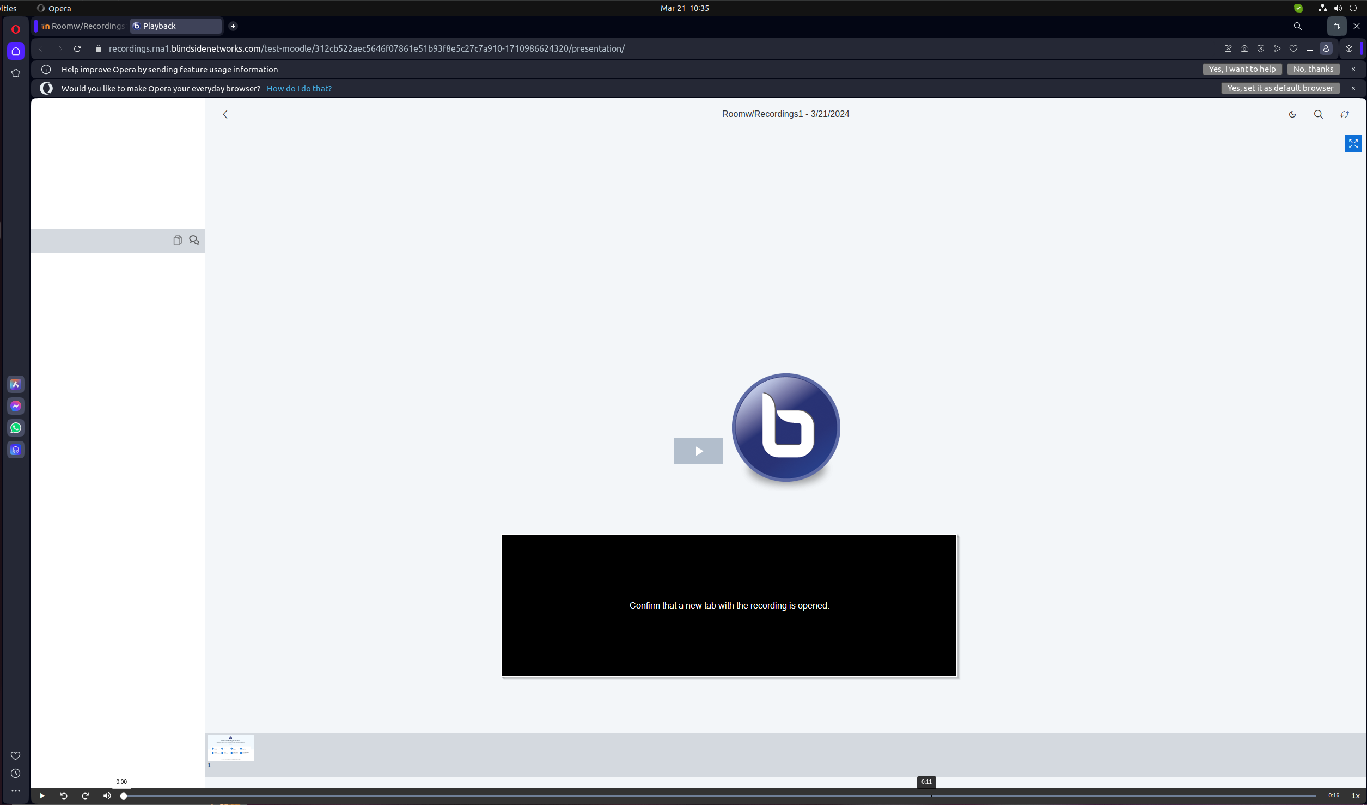Swap presentation and video layout

1345,114
